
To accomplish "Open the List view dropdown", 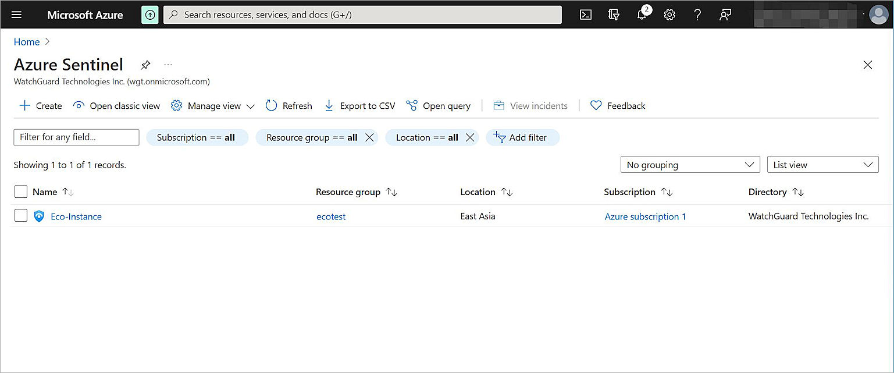I will (x=822, y=164).
